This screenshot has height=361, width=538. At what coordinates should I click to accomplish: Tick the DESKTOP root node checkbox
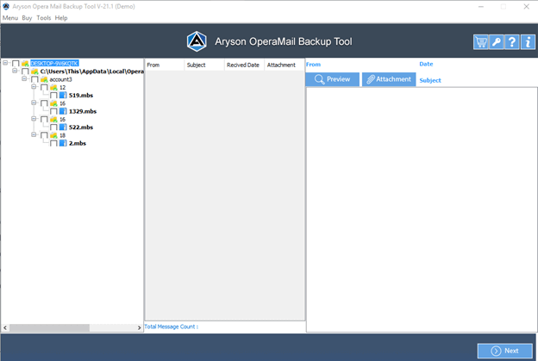click(x=16, y=64)
